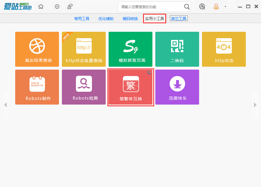Select the 二维码 QR code tool
The height and width of the screenshot is (187, 261).
tap(177, 49)
